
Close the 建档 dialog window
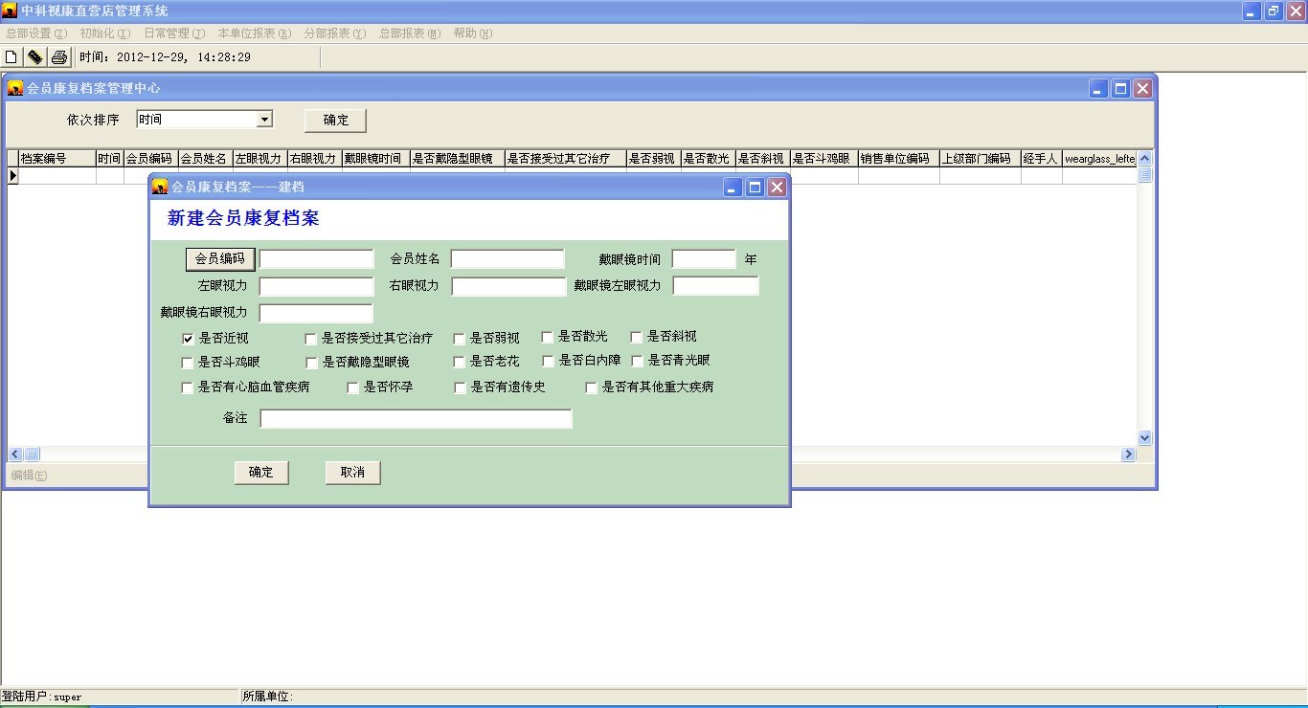(777, 188)
